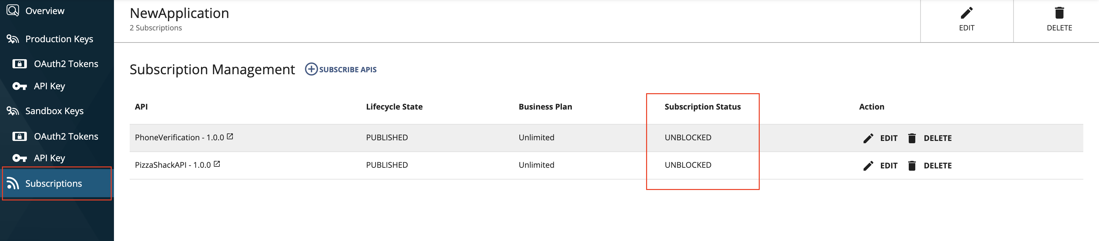Open PhoneVerification external link icon
The width and height of the screenshot is (1099, 241).
coord(230,137)
